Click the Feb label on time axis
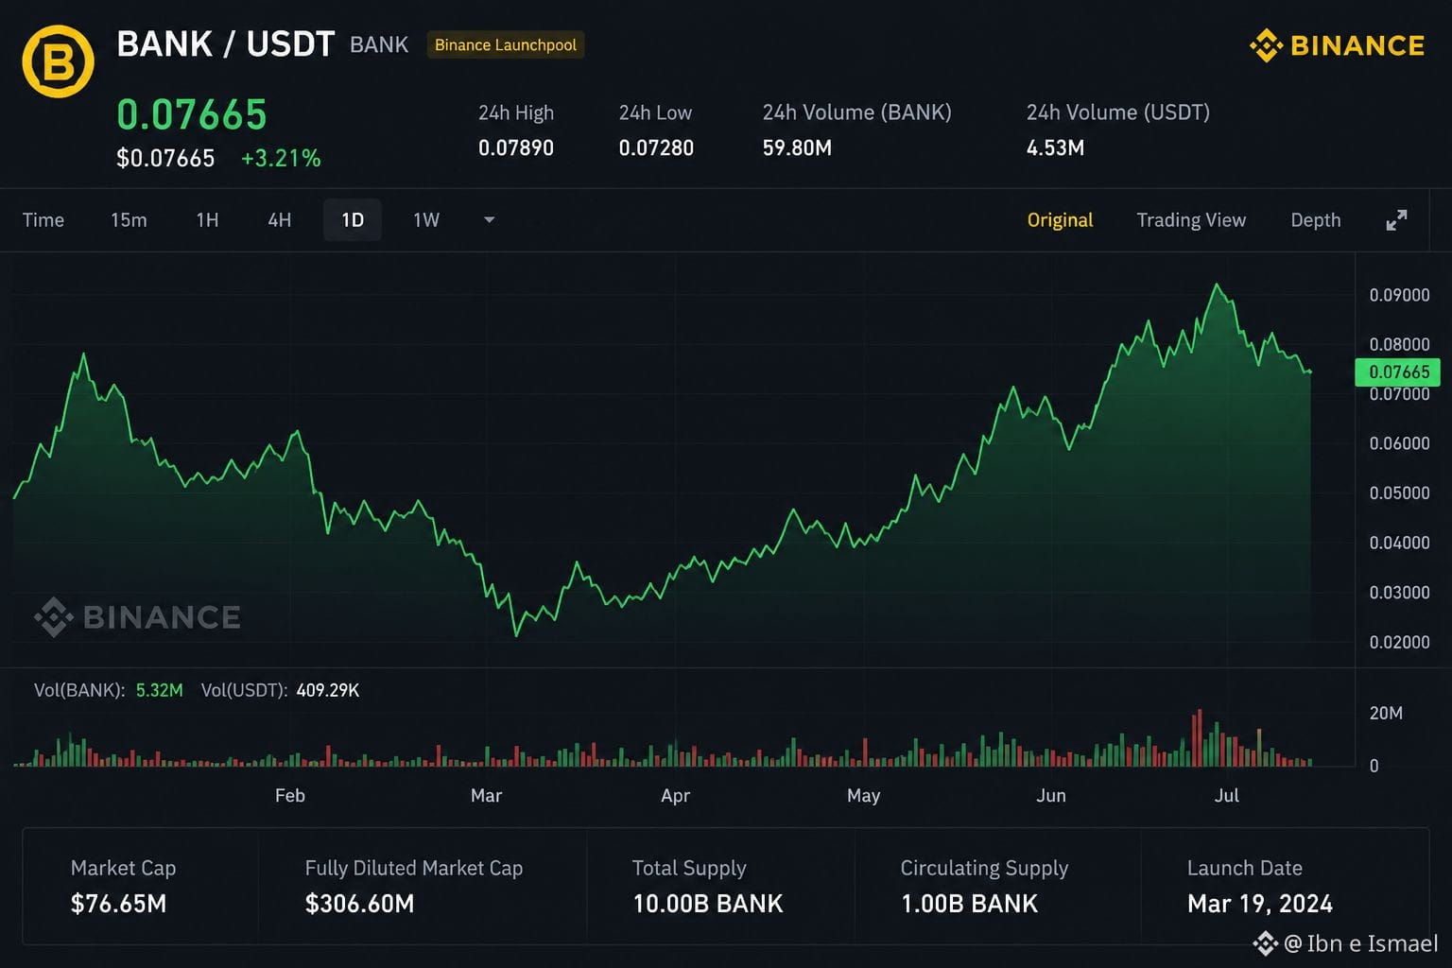Screen dimensions: 1452x968 click(290, 796)
